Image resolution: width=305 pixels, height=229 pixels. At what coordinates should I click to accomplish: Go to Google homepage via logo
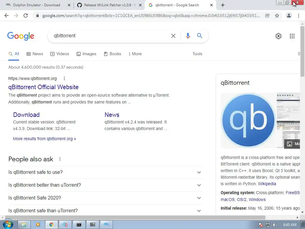click(x=21, y=36)
